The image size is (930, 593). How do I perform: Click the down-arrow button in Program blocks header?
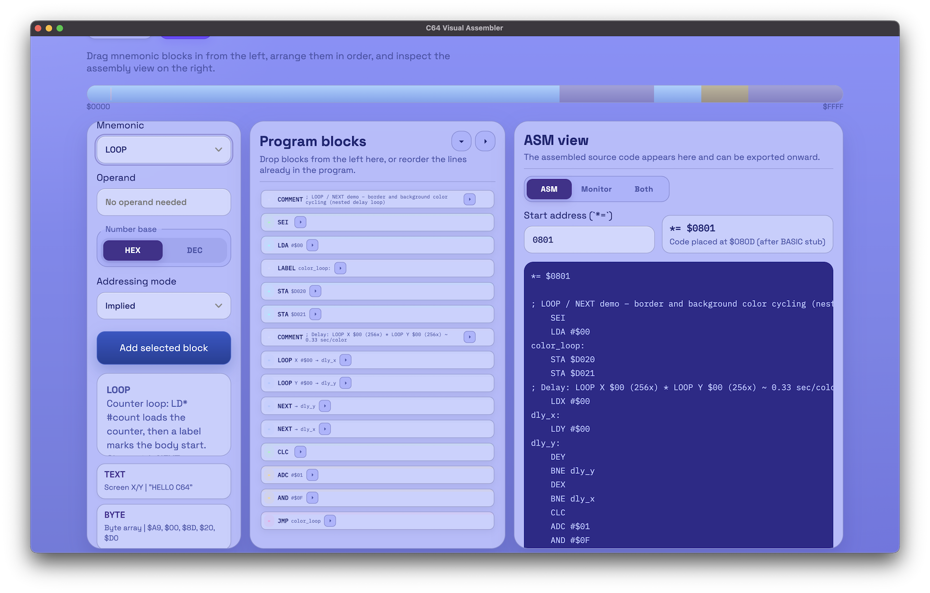461,141
